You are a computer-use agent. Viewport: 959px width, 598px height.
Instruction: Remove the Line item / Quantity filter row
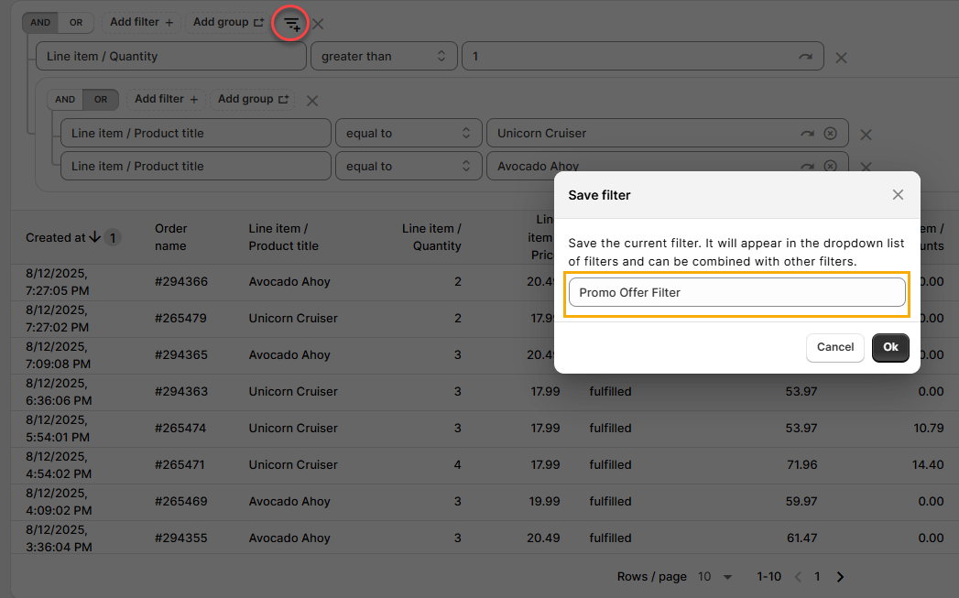pos(841,58)
